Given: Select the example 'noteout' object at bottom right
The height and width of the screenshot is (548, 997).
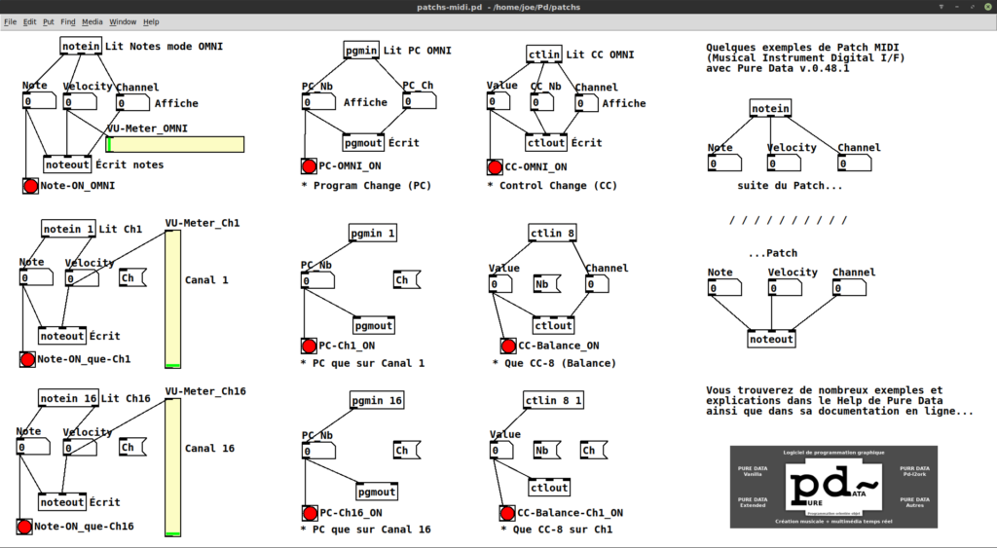Looking at the screenshot, I should pyautogui.click(x=771, y=340).
